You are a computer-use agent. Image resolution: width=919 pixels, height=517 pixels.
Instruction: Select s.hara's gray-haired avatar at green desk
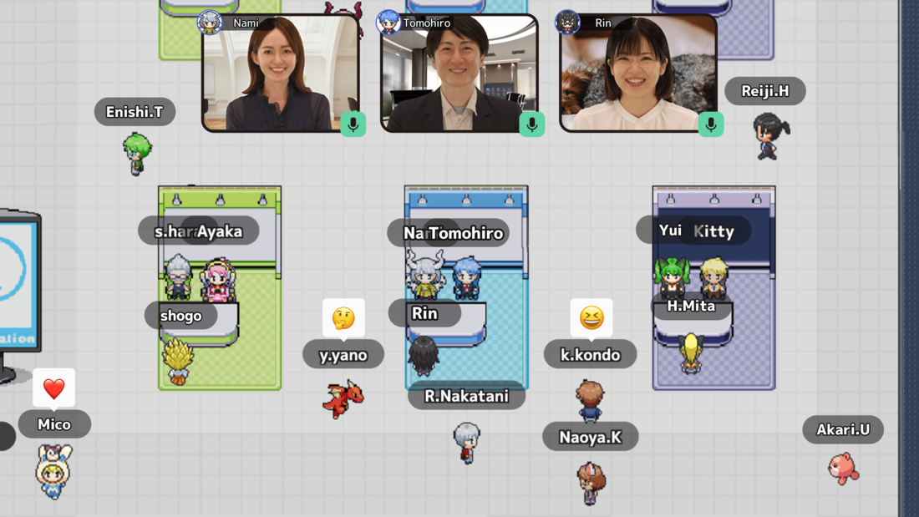(178, 277)
